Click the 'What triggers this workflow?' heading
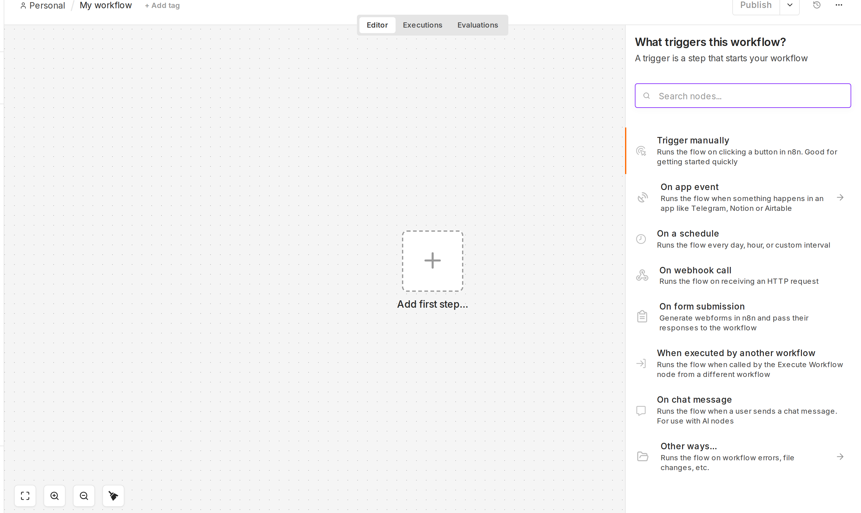Screen dimensions: 861x513 710,42
